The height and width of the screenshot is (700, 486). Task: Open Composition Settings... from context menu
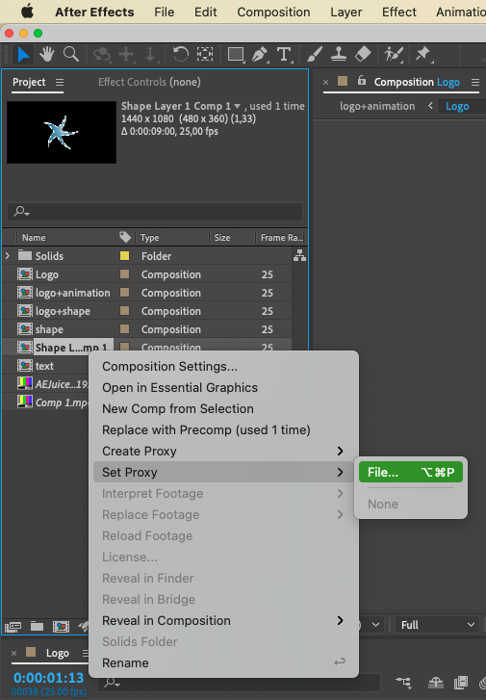(x=169, y=367)
